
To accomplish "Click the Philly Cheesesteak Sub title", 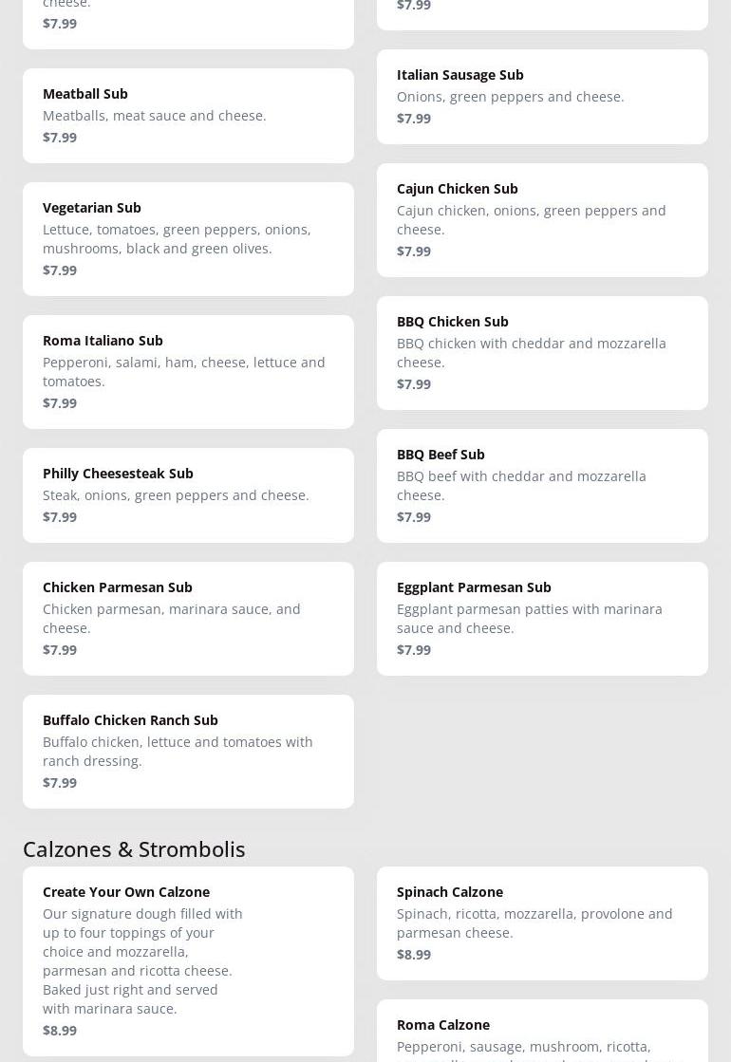I will click(x=118, y=473).
